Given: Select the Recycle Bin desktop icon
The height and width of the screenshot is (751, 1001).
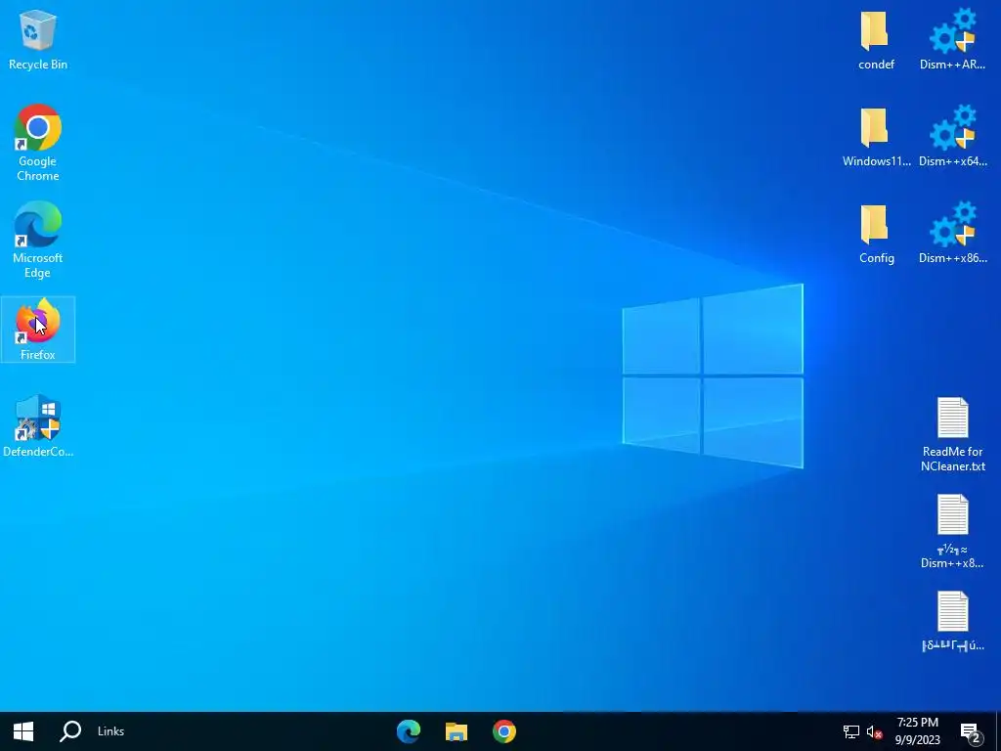Looking at the screenshot, I should pos(38,39).
